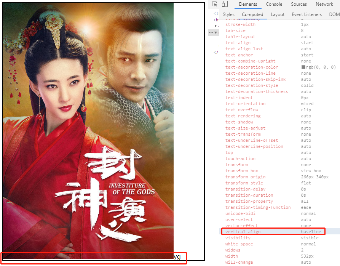Select the tab-size property
340x266 pixels.
click(x=235, y=30)
